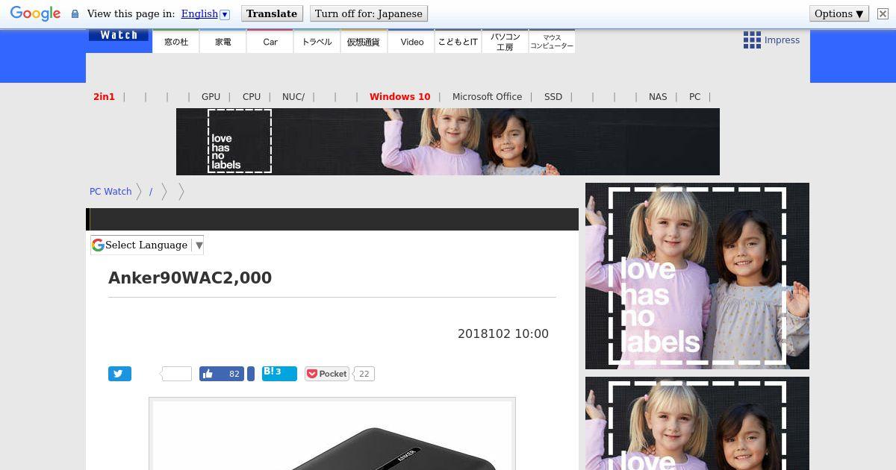Click Turn off for: Japanese button
The image size is (896, 470).
(x=369, y=13)
